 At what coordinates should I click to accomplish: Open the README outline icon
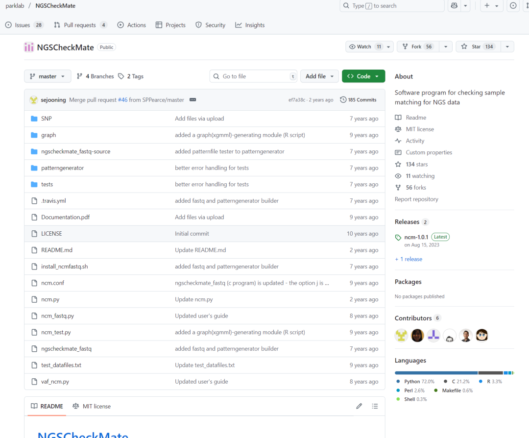(x=375, y=406)
